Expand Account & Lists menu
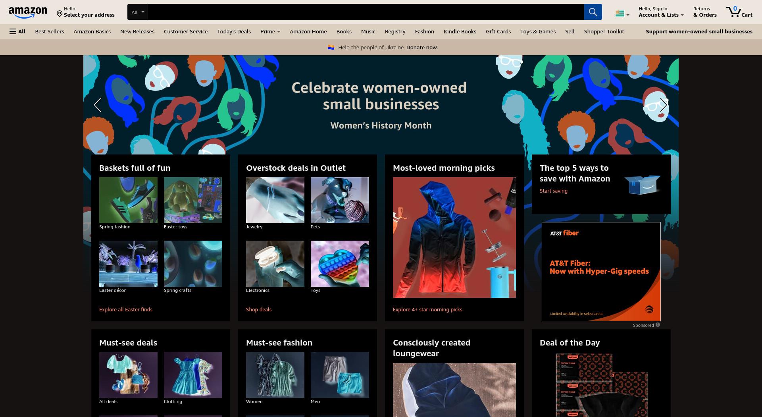 click(661, 12)
